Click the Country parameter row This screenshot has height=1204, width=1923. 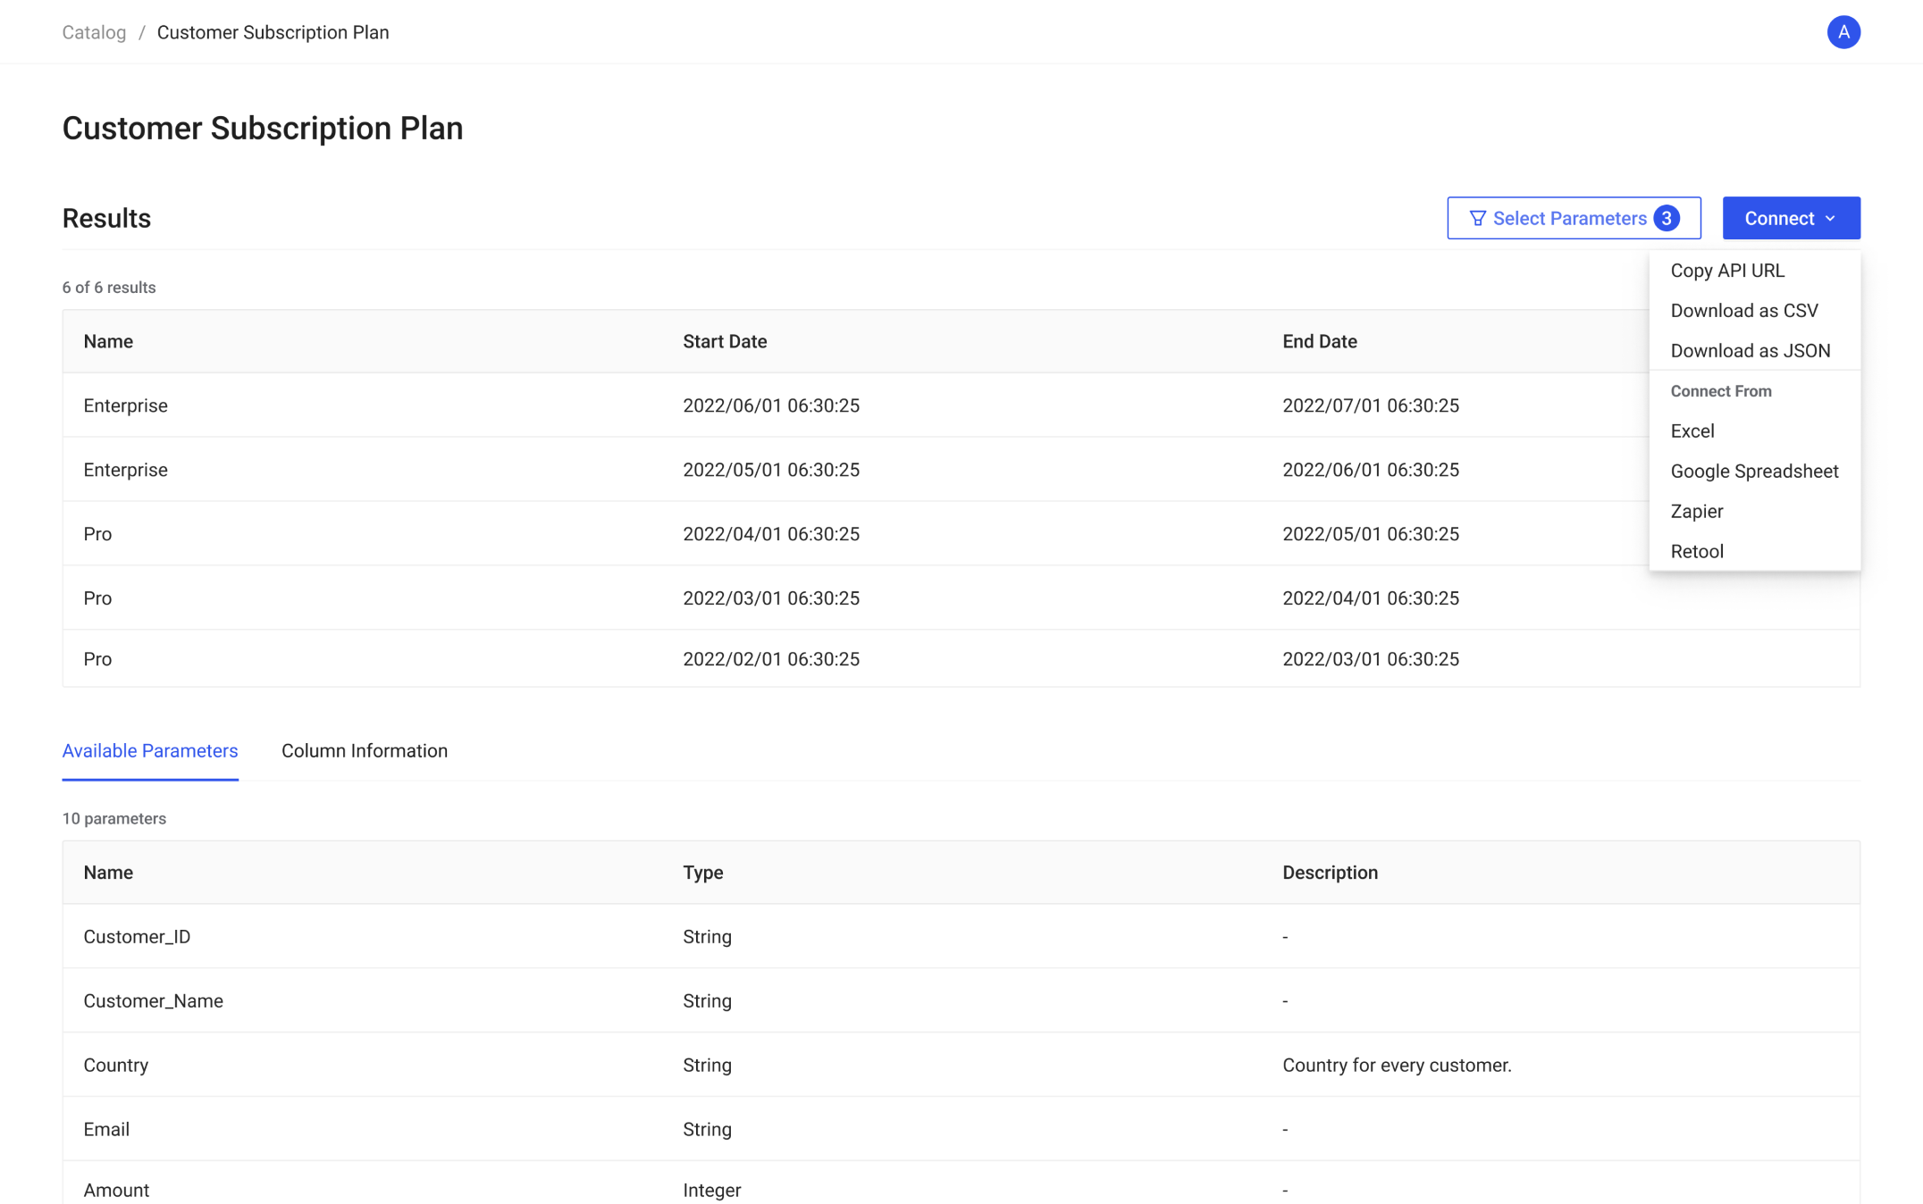coord(116,1066)
